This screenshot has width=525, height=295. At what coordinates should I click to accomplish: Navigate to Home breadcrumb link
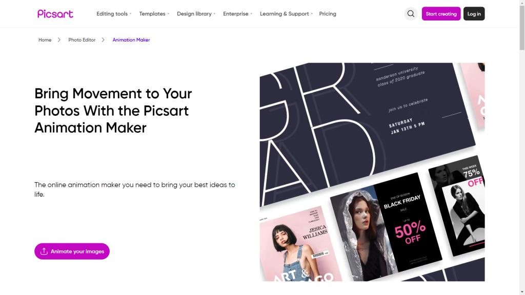pyautogui.click(x=45, y=40)
